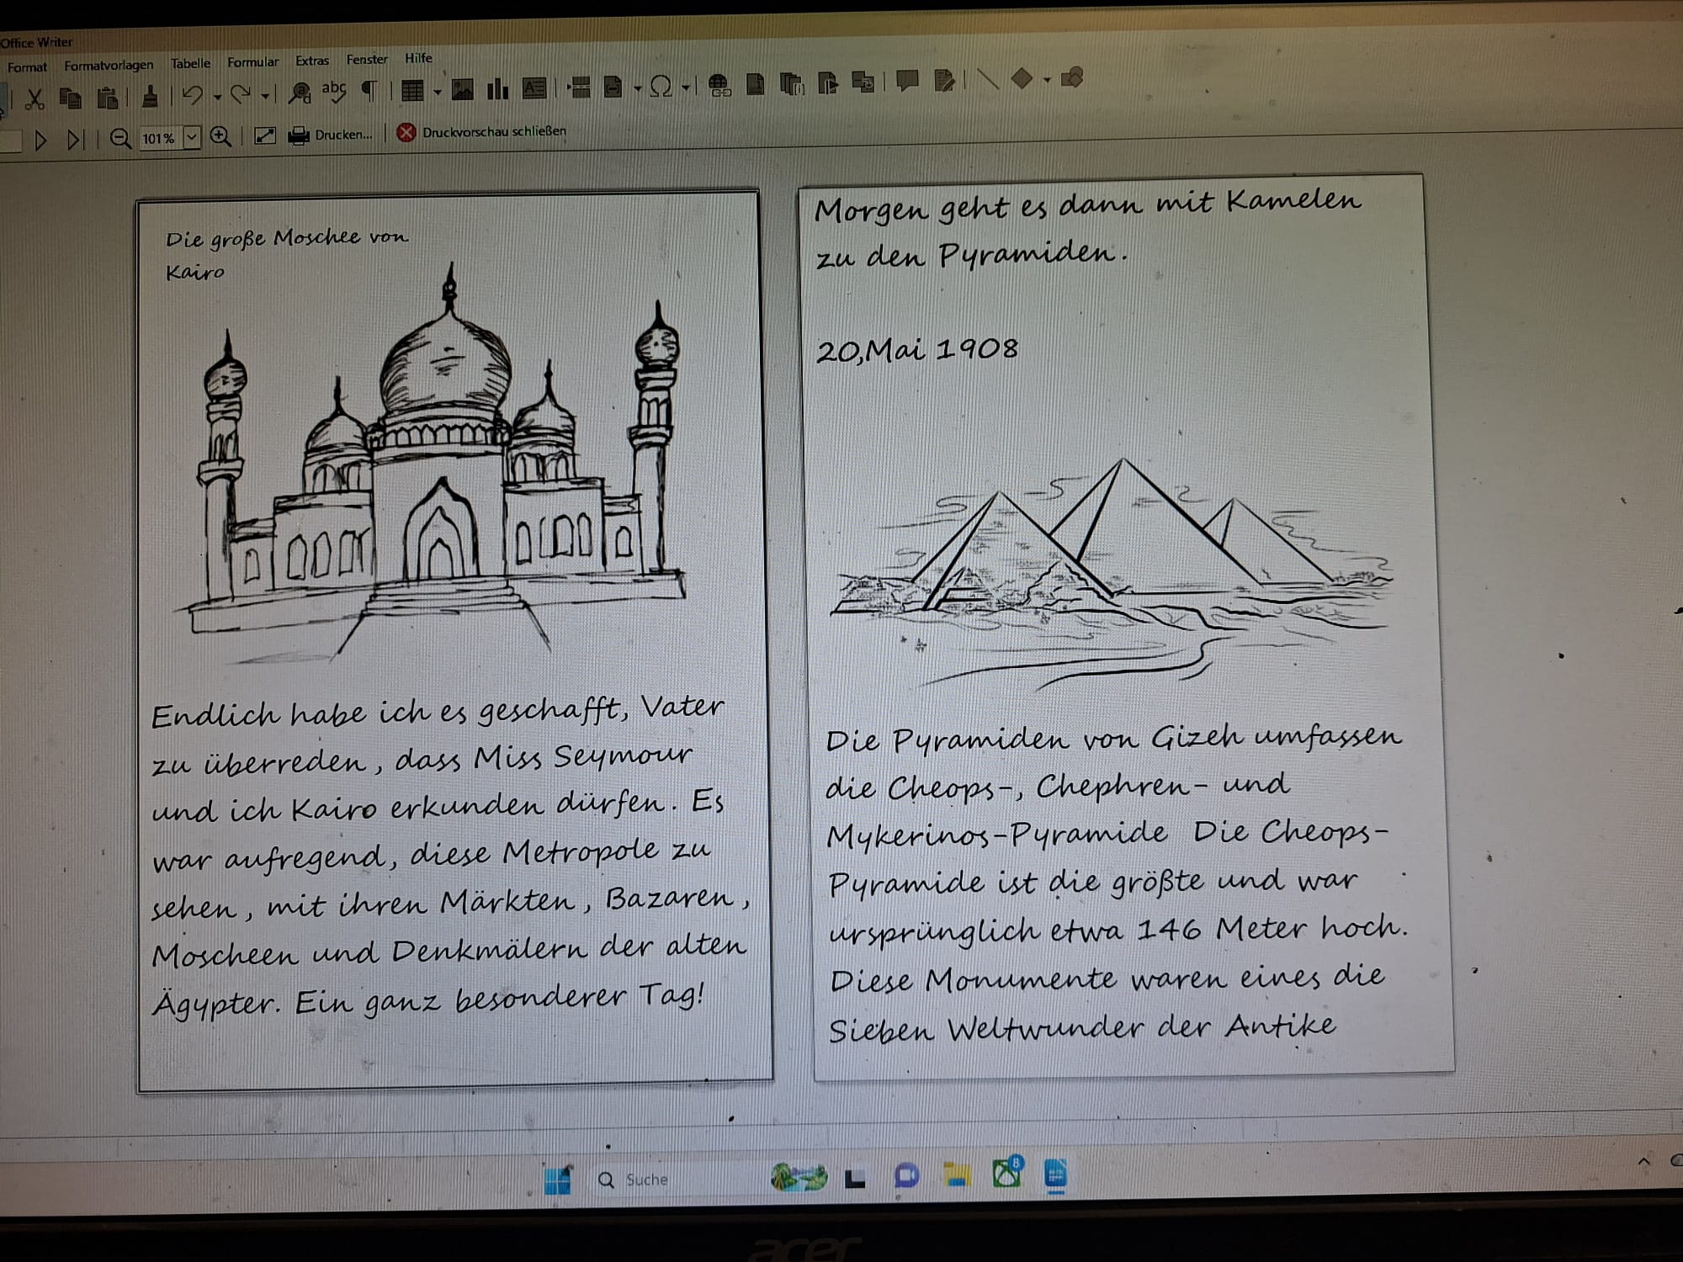Click the Cut scissors icon
The width and height of the screenshot is (1683, 1262).
coord(35,99)
